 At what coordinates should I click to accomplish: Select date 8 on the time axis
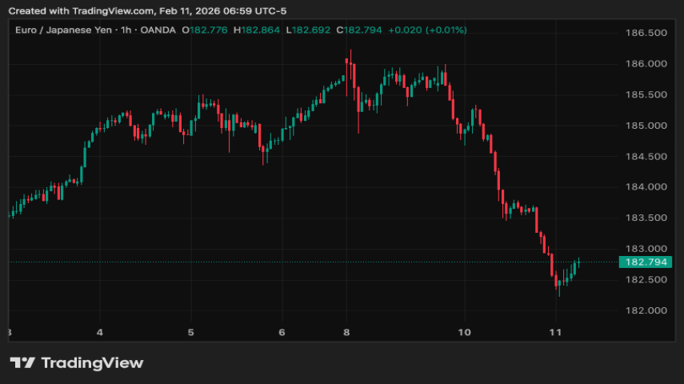[x=346, y=332]
